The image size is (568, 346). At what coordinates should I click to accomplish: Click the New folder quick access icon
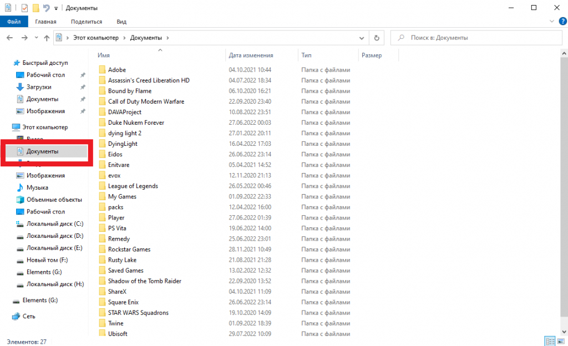[x=35, y=8]
